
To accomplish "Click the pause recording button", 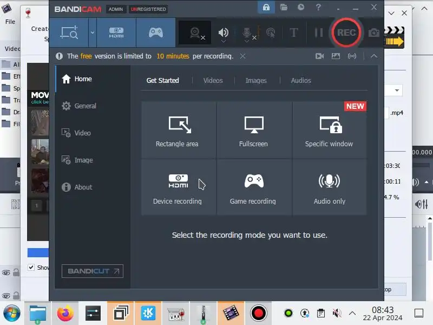I will (x=319, y=32).
